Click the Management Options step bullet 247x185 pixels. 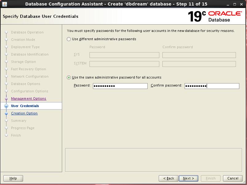click(x=6, y=98)
